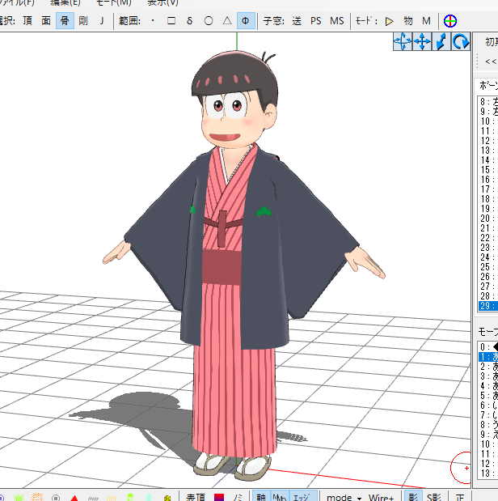Toggle bone selection 骨

tap(65, 21)
